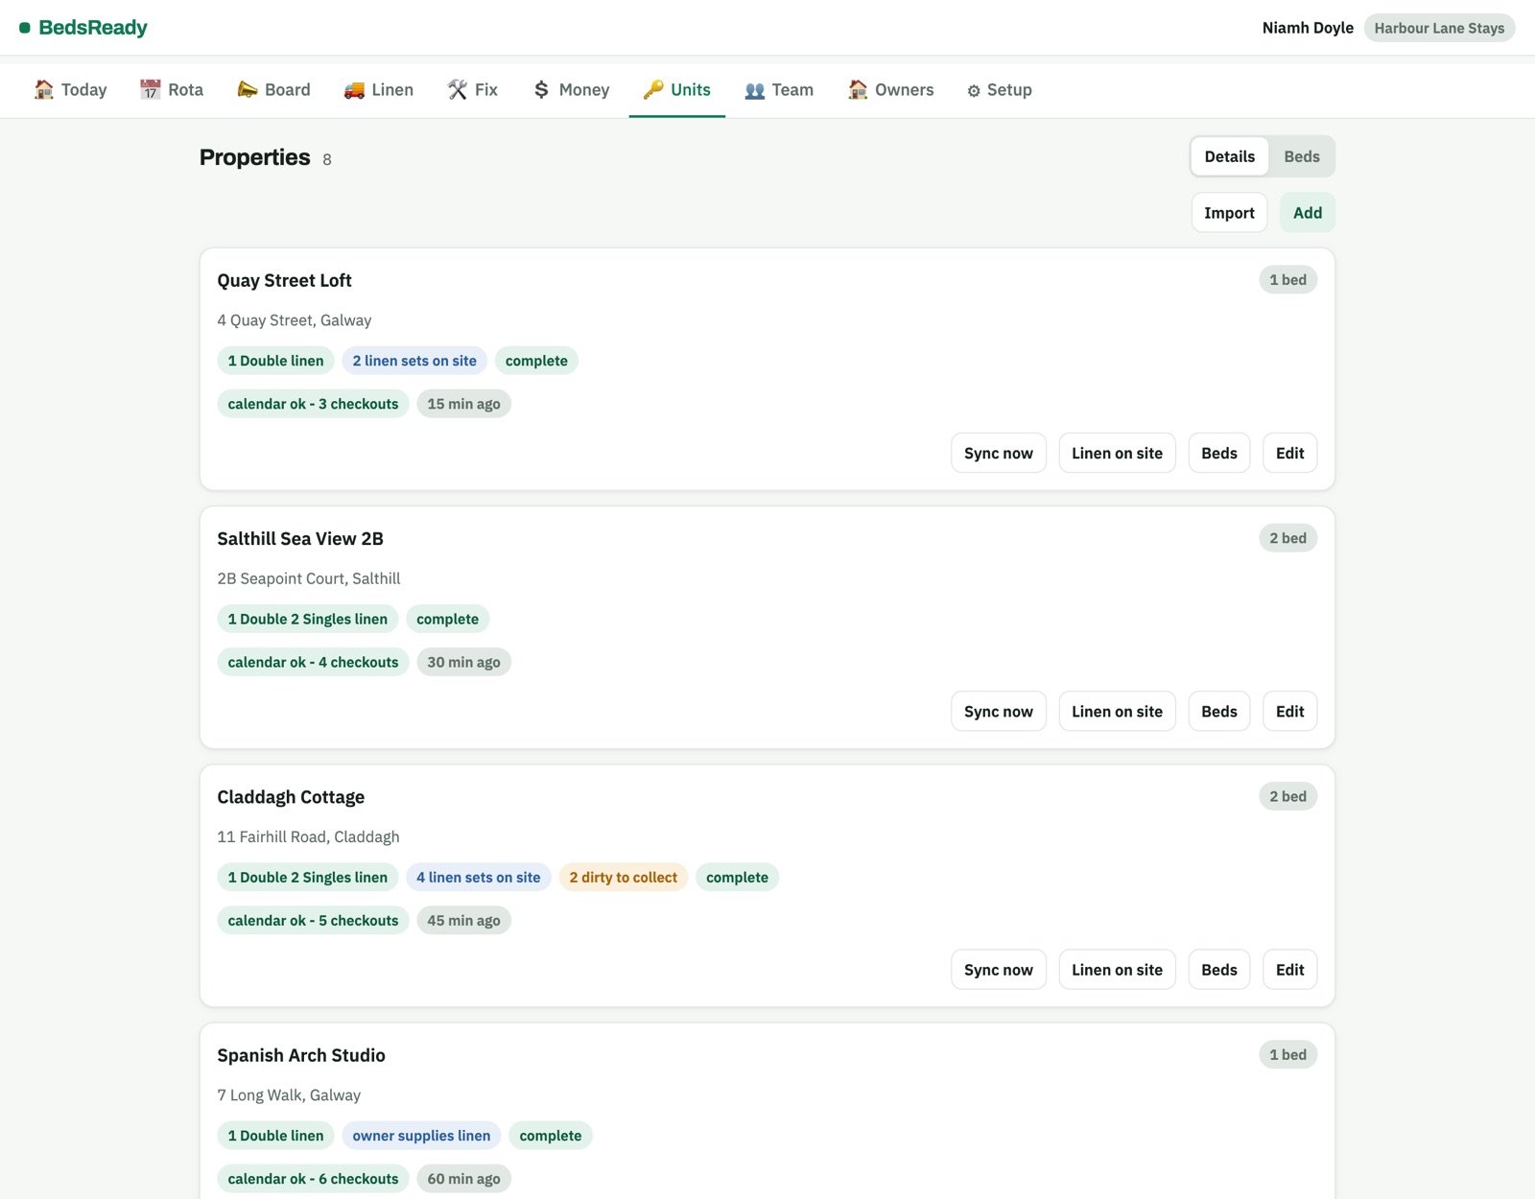This screenshot has width=1535, height=1199.
Task: Open Linen on site for Quay Street Loft
Action: pyautogui.click(x=1117, y=453)
